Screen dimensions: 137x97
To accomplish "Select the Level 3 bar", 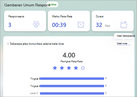I will tap(72, 93).
